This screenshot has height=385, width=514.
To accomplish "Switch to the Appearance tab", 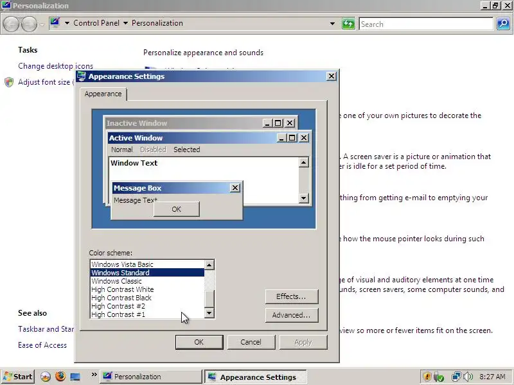I will tap(103, 94).
